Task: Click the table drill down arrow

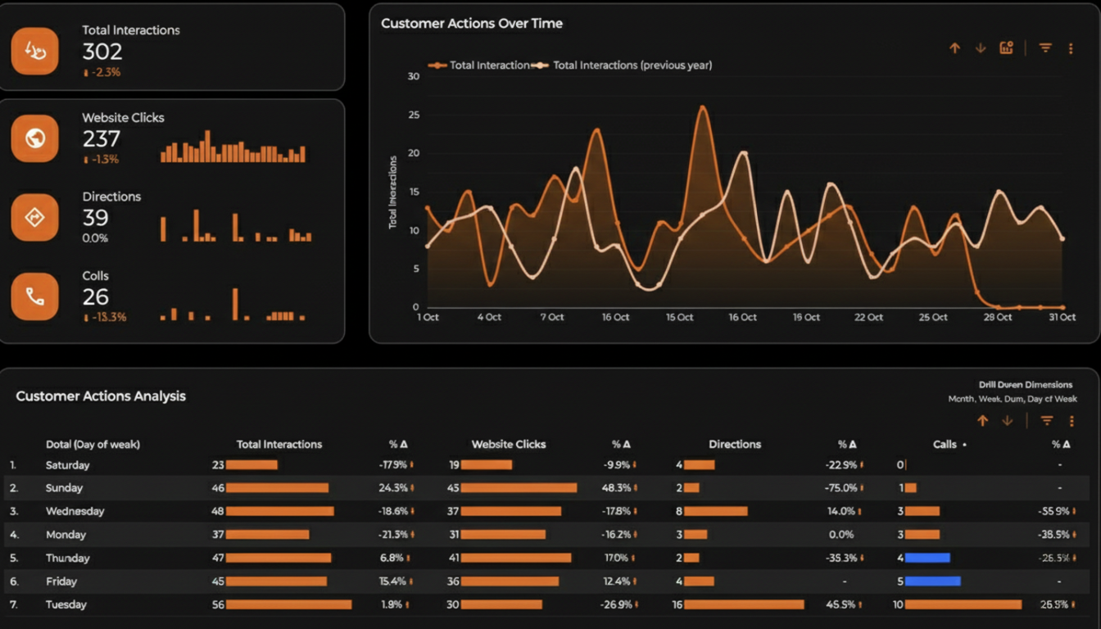Action: [1008, 421]
